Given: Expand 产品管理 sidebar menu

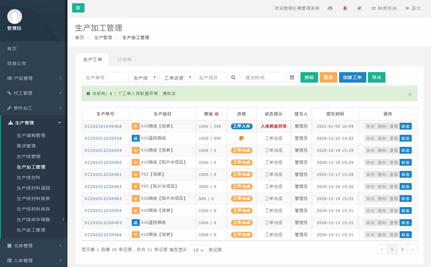Looking at the screenshot, I should coord(33,78).
